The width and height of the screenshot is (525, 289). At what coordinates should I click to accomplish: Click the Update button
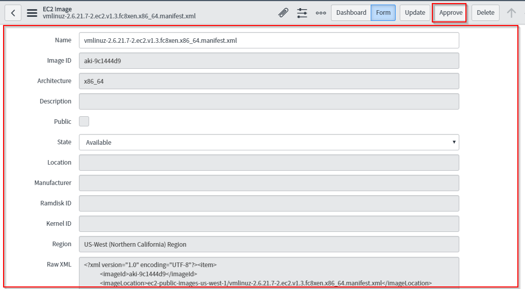415,13
